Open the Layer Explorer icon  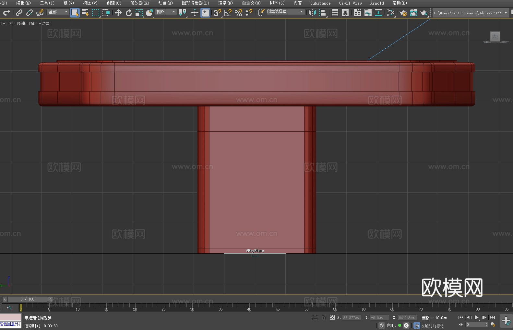click(345, 13)
